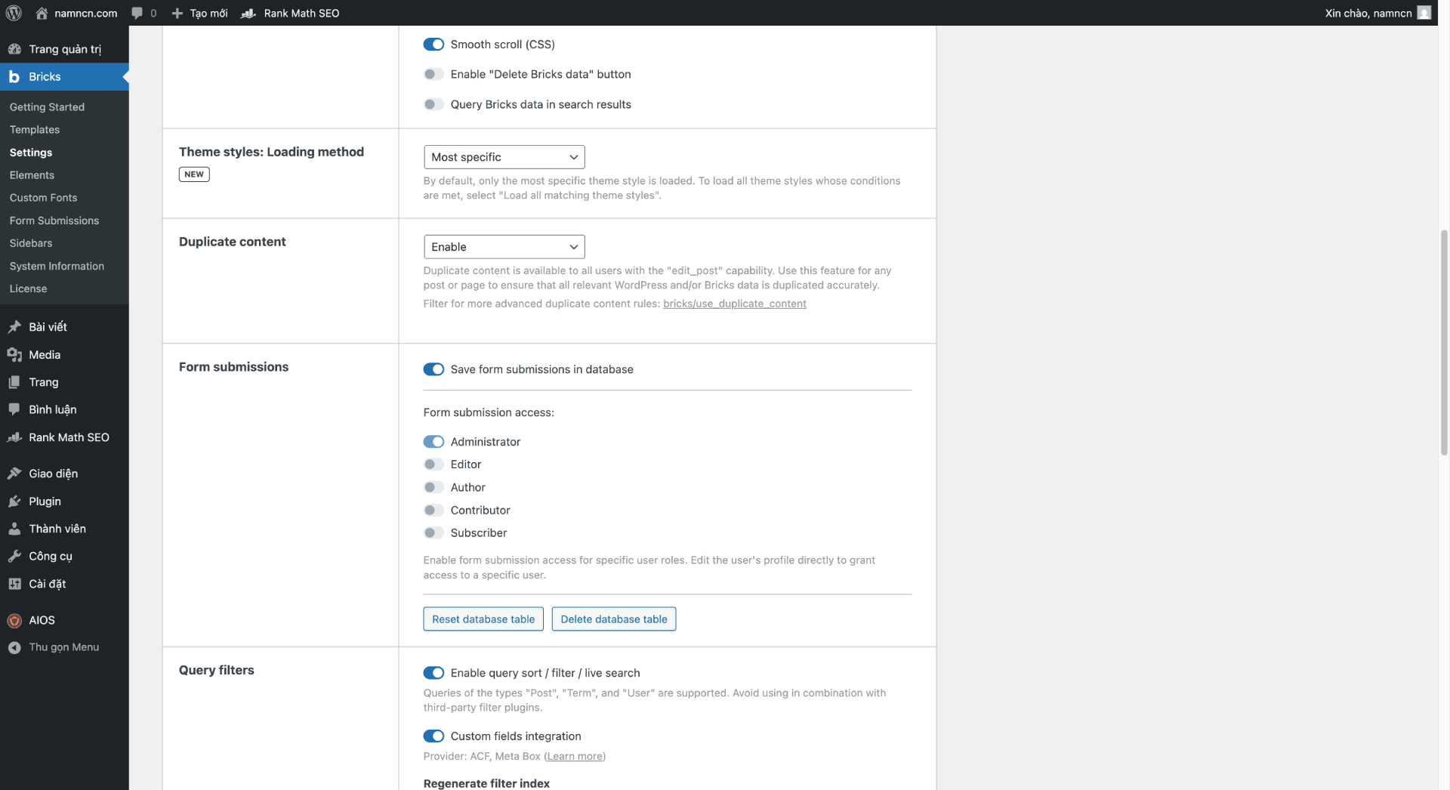
Task: Click the Cài đặt settings icon
Action: point(14,584)
